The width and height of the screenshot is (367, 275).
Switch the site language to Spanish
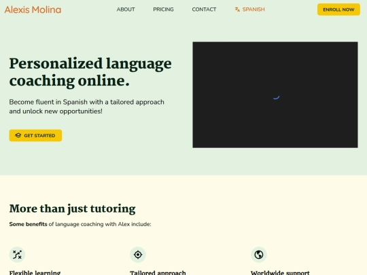click(249, 10)
